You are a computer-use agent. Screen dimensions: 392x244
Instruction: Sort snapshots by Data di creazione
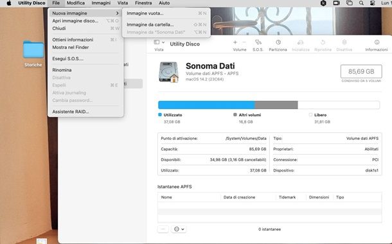(239, 197)
